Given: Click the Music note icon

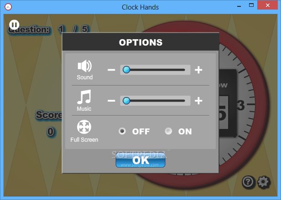Looking at the screenshot, I should pyautogui.click(x=84, y=97).
